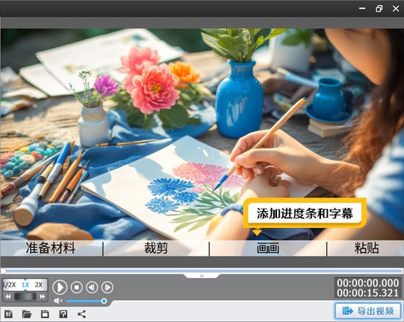Click the 导出视频 export button
The width and height of the screenshot is (404, 322).
[368, 311]
